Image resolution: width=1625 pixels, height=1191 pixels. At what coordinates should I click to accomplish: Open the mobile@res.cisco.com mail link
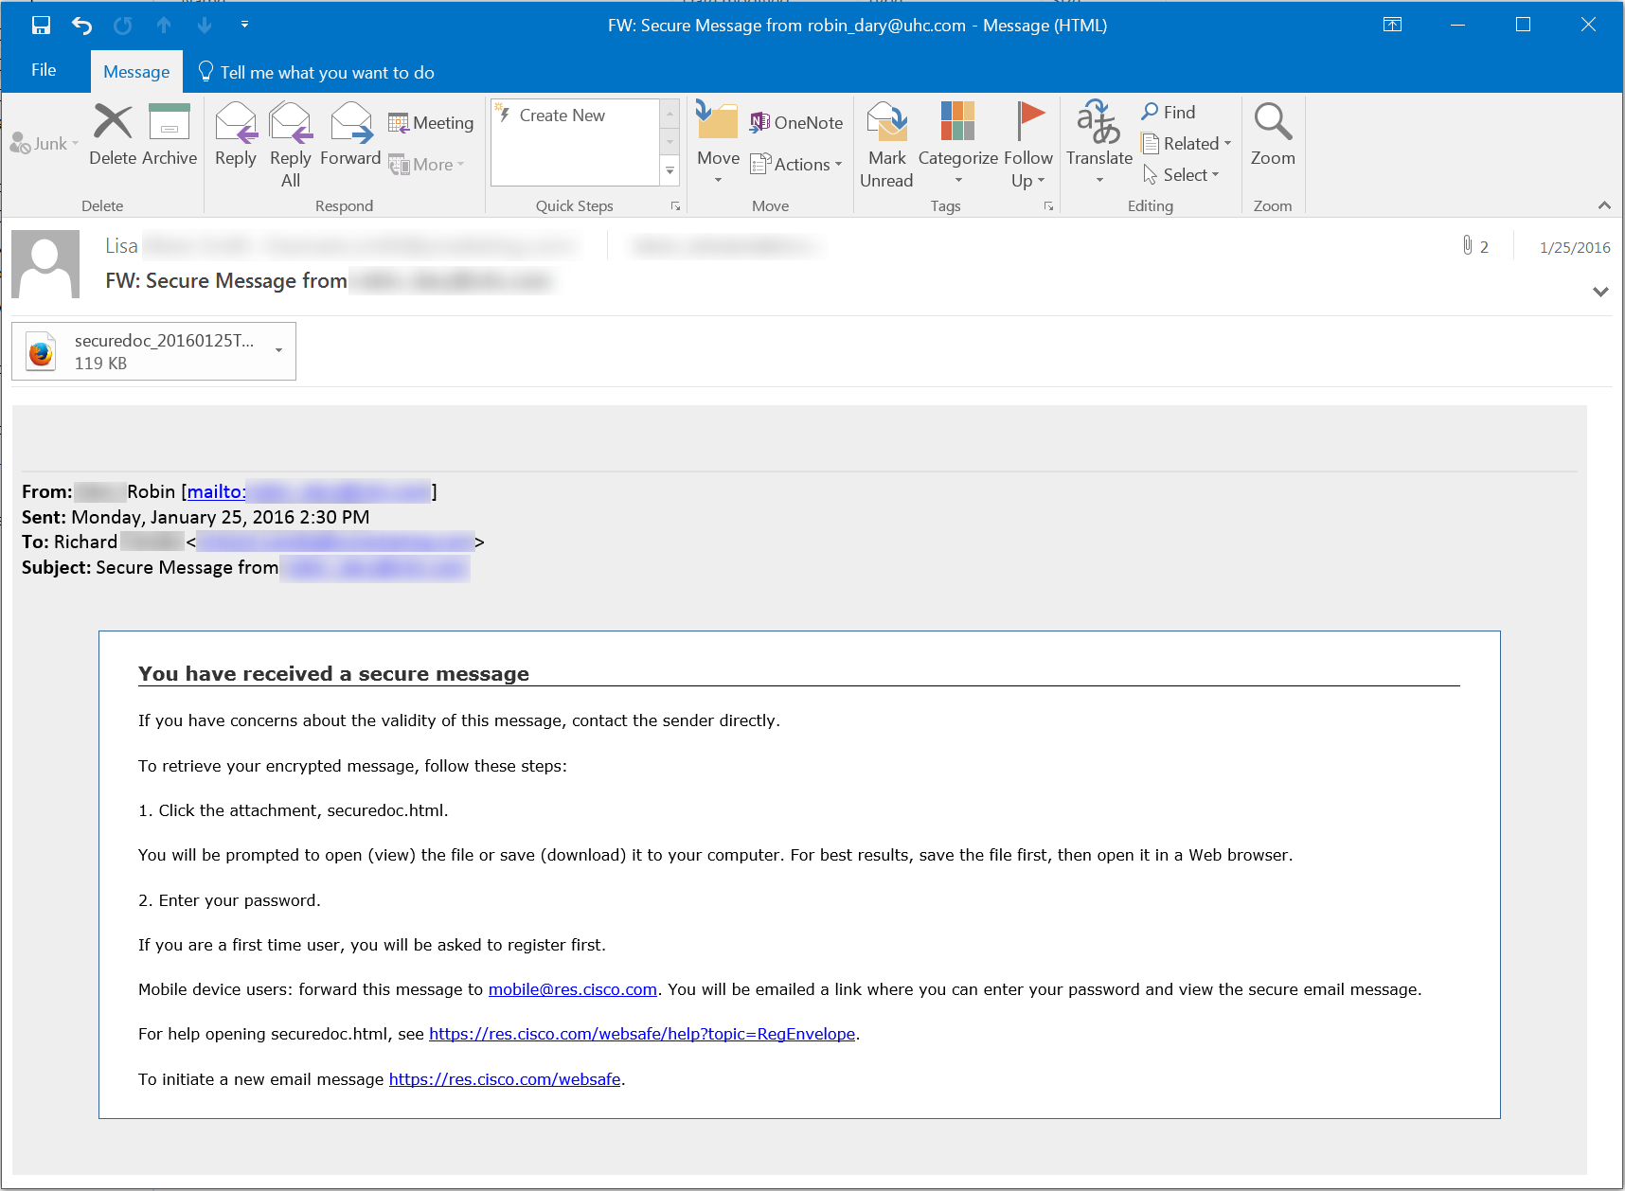[572, 988]
